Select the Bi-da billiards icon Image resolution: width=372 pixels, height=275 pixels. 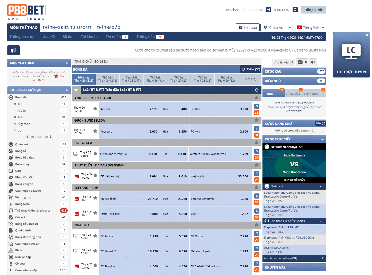point(11,250)
